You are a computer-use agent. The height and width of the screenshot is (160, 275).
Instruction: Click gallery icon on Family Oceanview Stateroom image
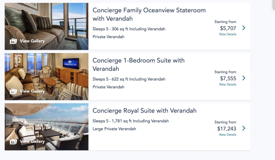click(13, 41)
